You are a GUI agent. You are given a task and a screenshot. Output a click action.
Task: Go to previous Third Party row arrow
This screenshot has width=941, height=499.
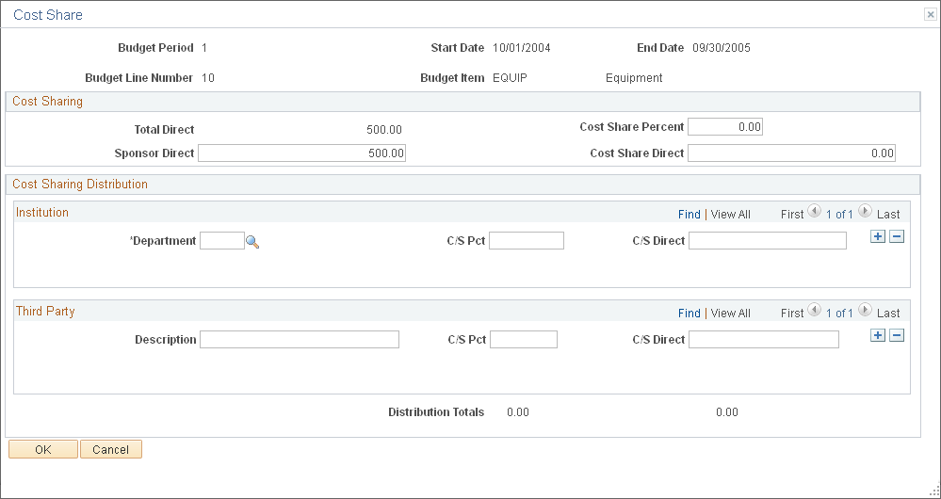(x=815, y=310)
